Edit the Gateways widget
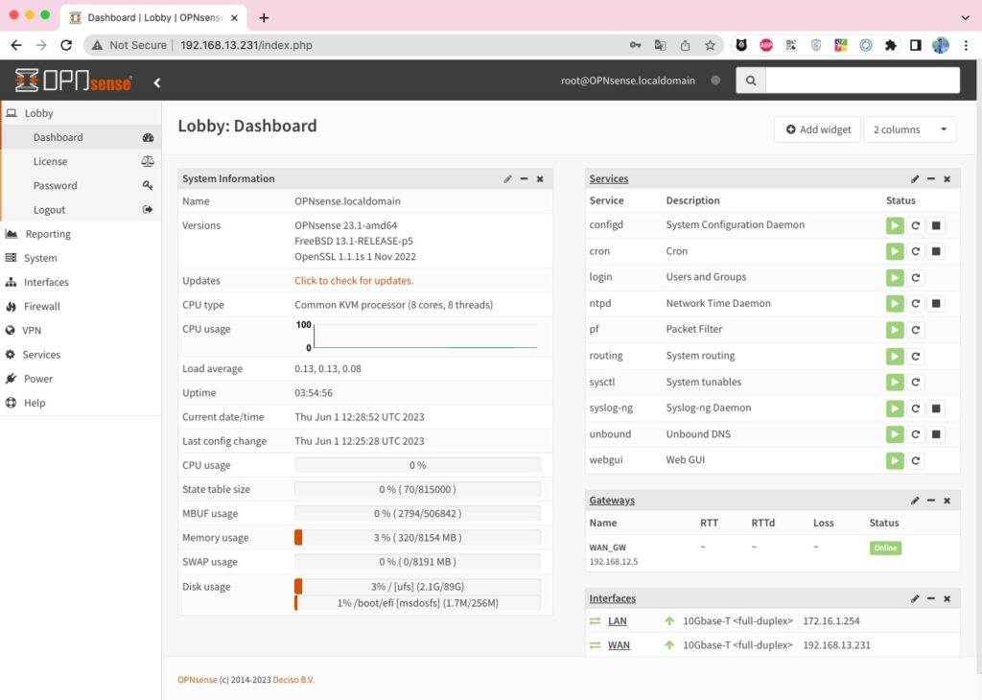The image size is (982, 700). click(915, 501)
